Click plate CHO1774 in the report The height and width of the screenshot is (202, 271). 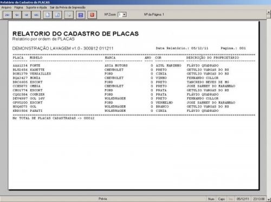pos(20,90)
